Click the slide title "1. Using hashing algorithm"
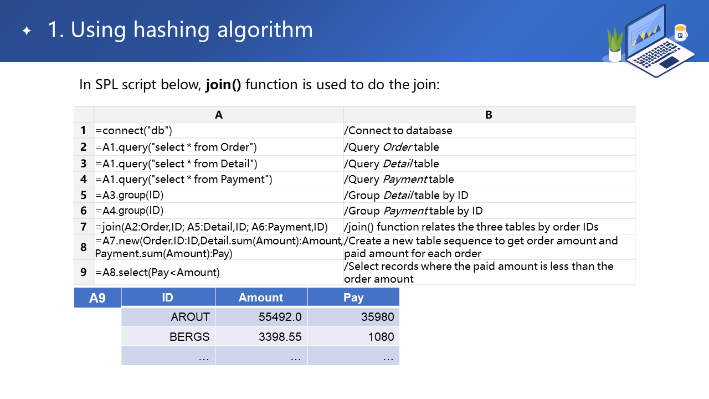Image resolution: width=709 pixels, height=399 pixels. click(180, 30)
